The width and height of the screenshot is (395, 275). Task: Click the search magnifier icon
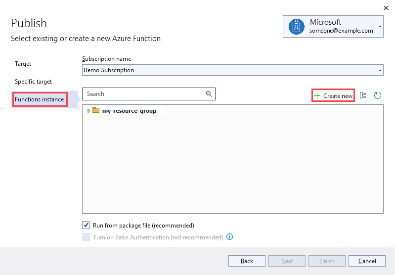coord(209,94)
